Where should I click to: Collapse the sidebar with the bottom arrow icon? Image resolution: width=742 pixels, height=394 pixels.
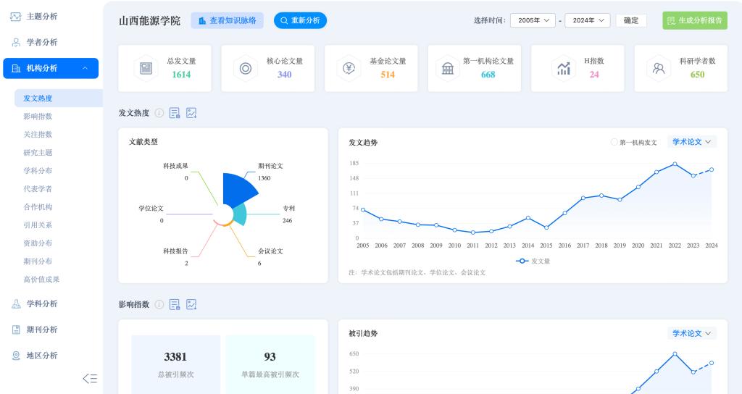pyautogui.click(x=90, y=378)
